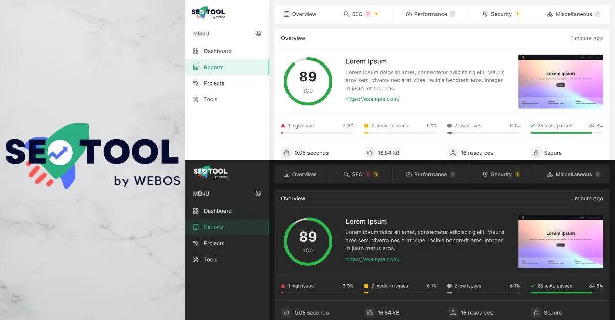Select '2 medium issues' in dark panel
Image resolution: width=615 pixels, height=320 pixels.
[389, 286]
